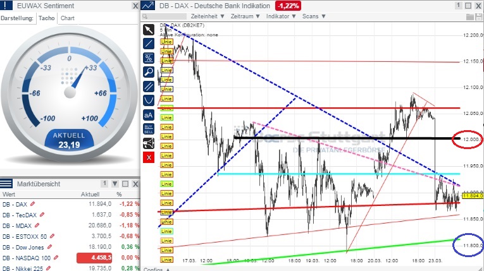Click pencil icon beside DB - Nikkei 225
484x271 pixels.
point(48,268)
